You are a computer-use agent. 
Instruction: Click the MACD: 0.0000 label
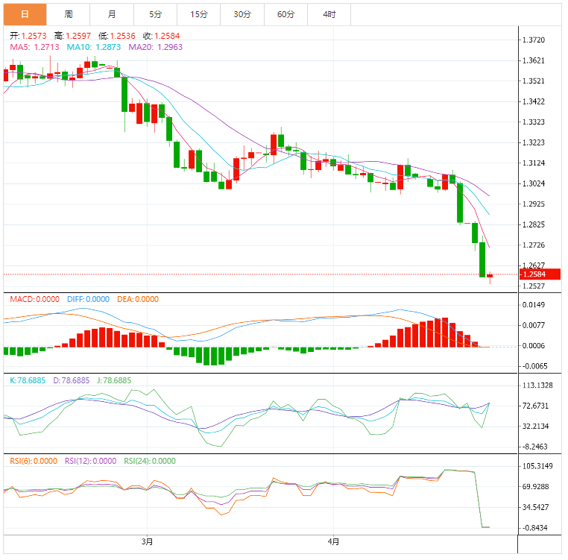[34, 300]
